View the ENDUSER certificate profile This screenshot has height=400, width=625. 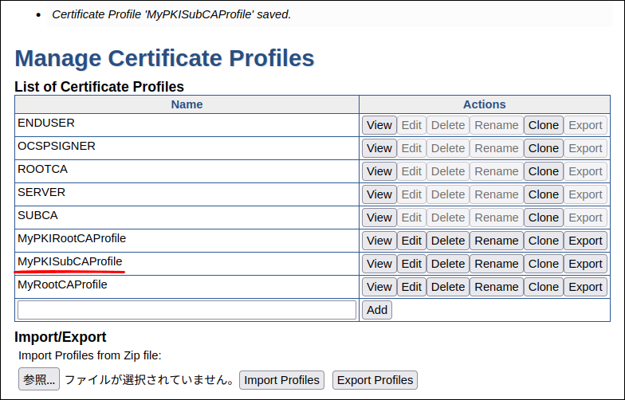pyautogui.click(x=379, y=125)
